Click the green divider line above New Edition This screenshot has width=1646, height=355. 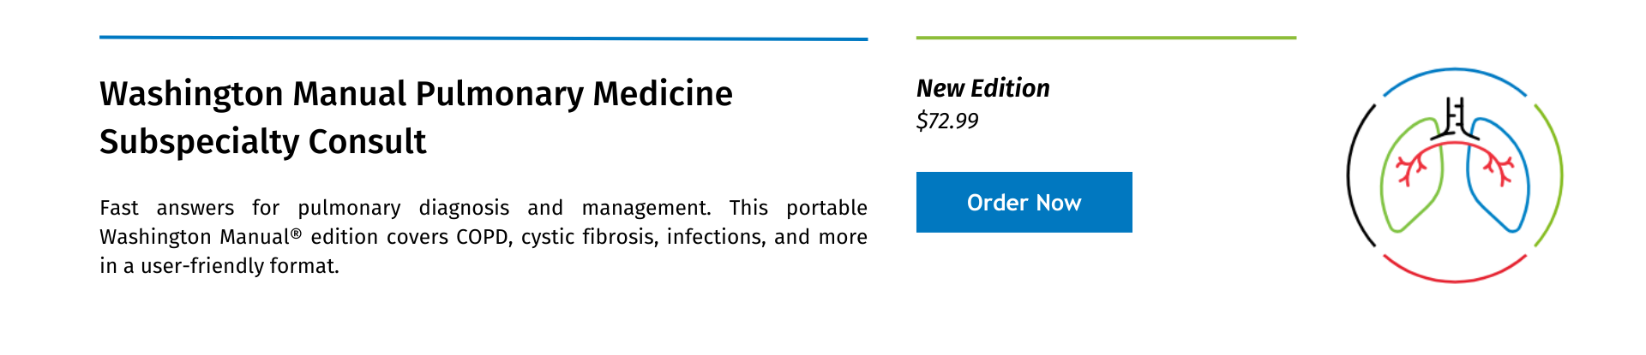(x=1106, y=38)
